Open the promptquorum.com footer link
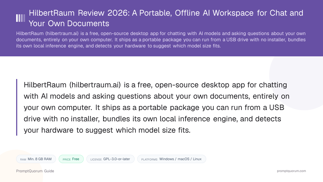This screenshot has width=323, height=182. tap(292, 171)
